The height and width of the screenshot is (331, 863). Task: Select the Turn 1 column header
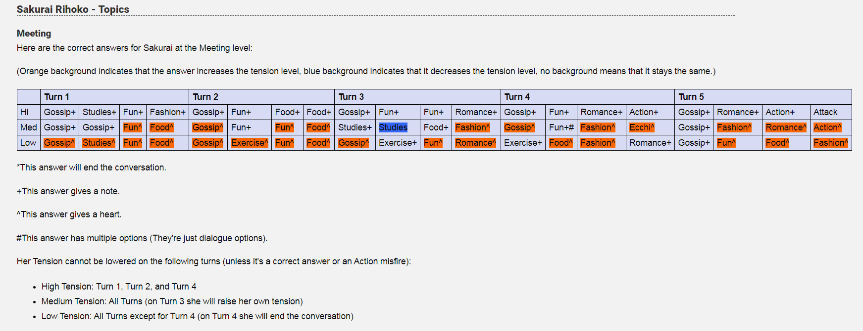[x=114, y=97]
